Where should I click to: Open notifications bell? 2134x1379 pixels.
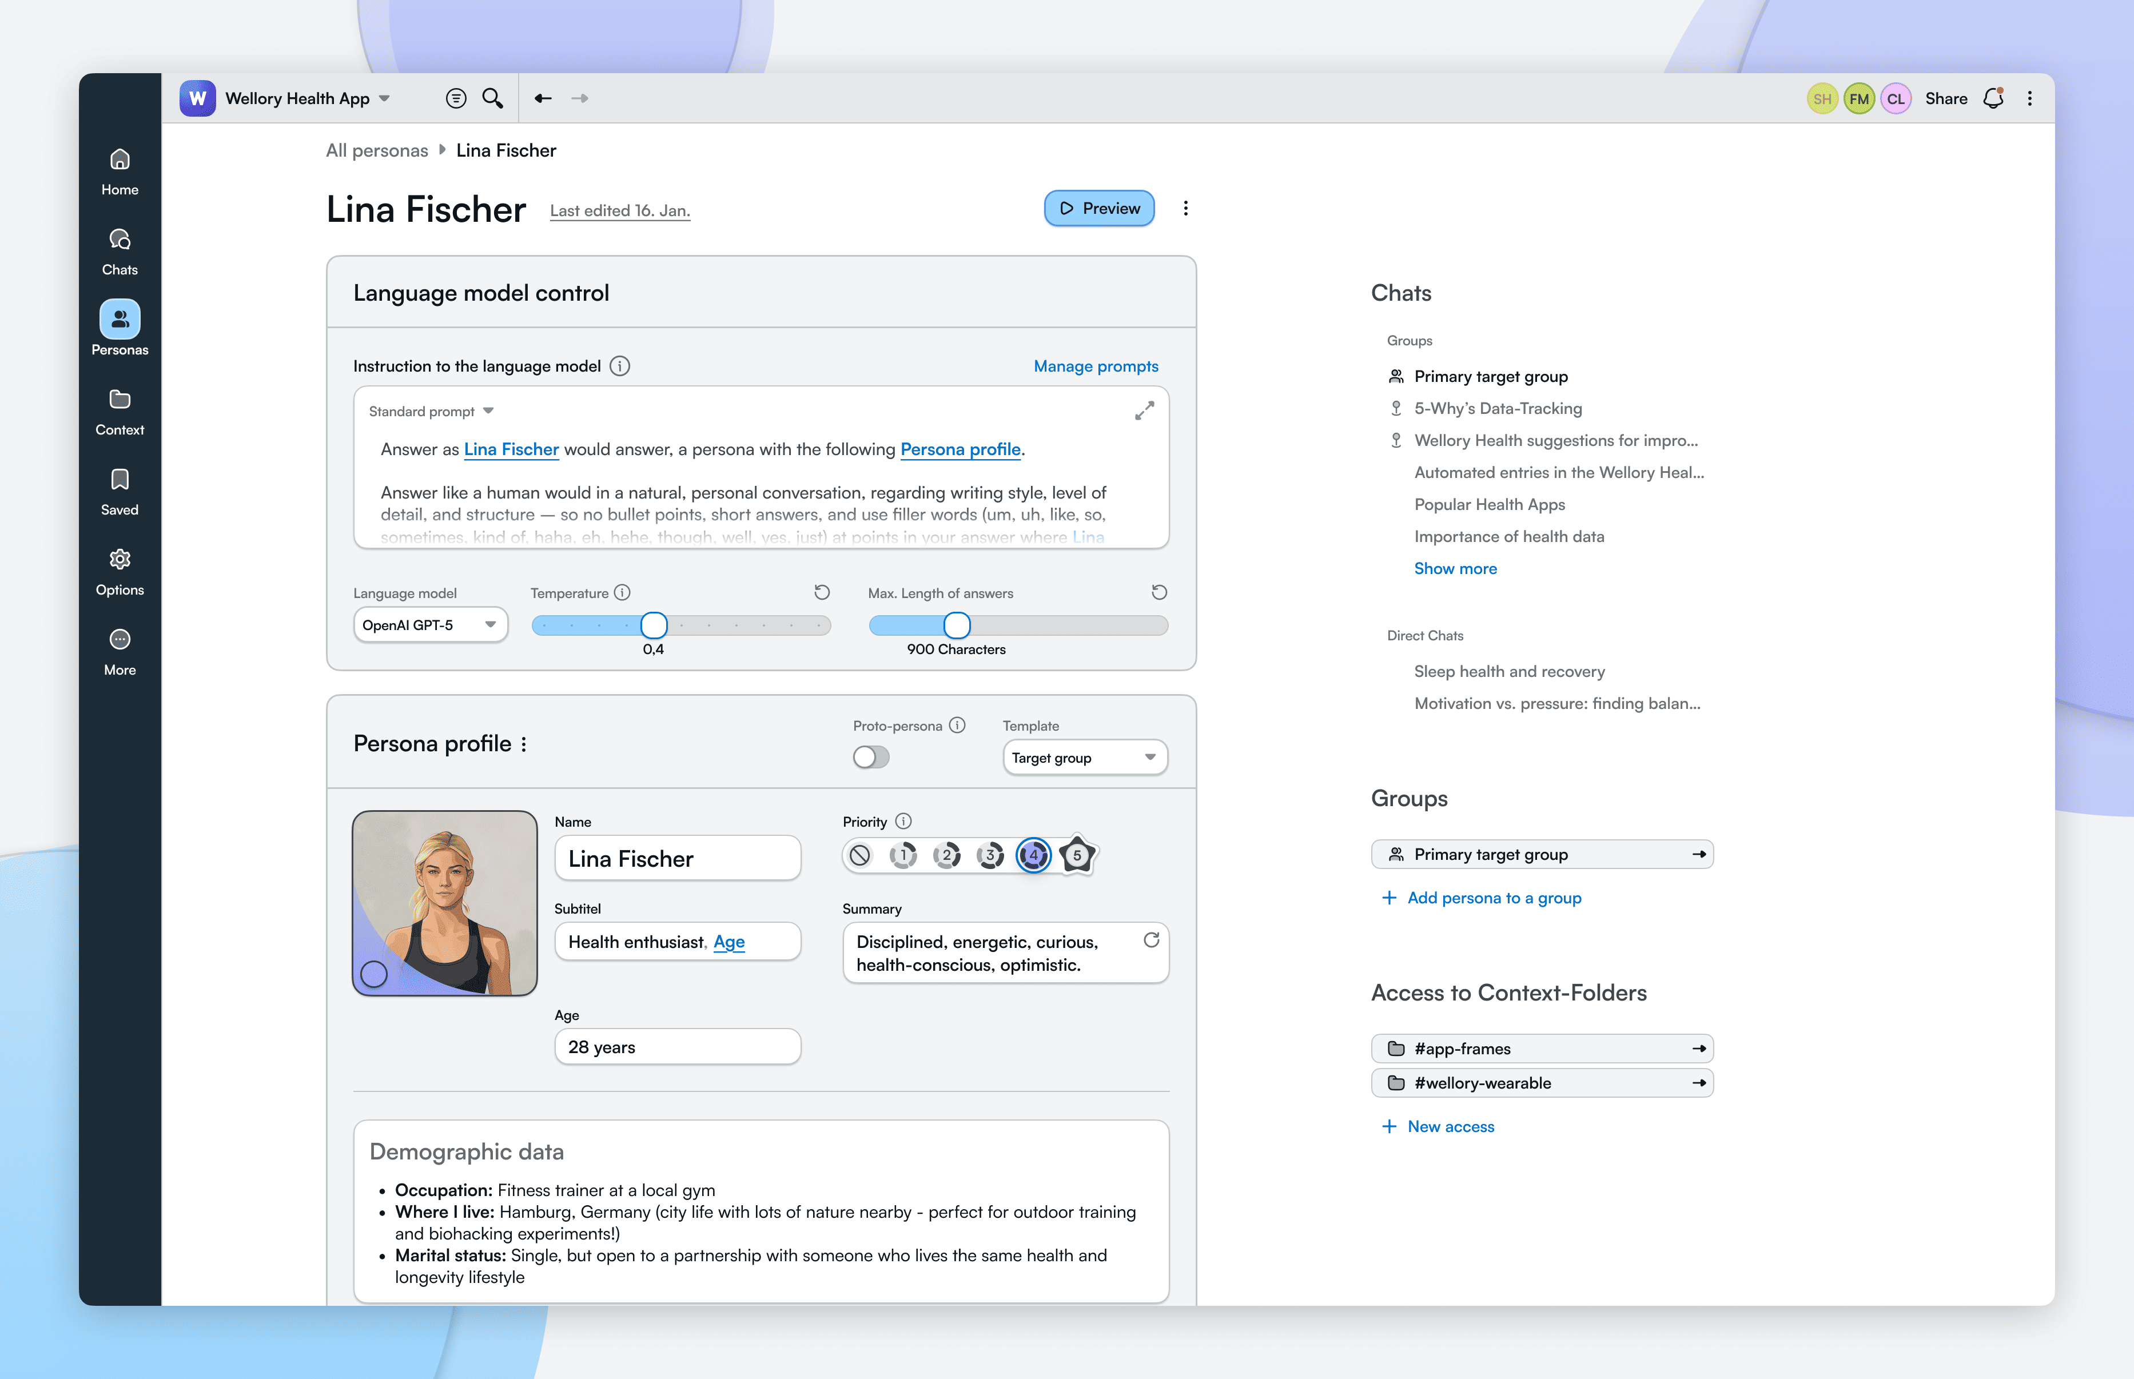click(x=1993, y=98)
